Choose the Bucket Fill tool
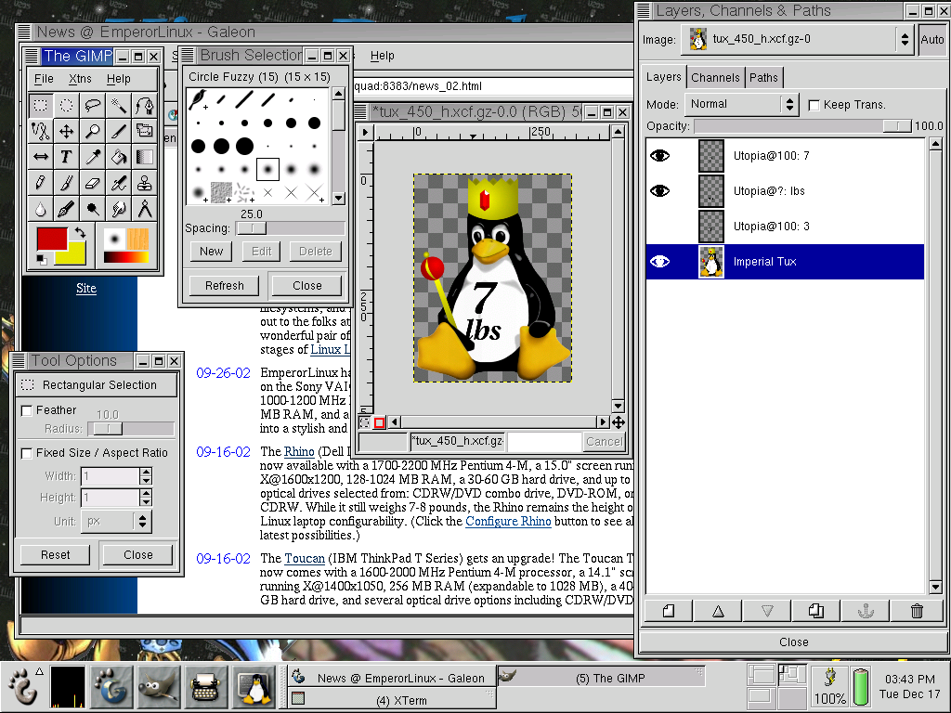This screenshot has width=951, height=713. pyautogui.click(x=118, y=157)
